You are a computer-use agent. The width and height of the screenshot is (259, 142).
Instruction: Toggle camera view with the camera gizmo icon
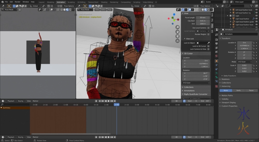tap(177, 36)
